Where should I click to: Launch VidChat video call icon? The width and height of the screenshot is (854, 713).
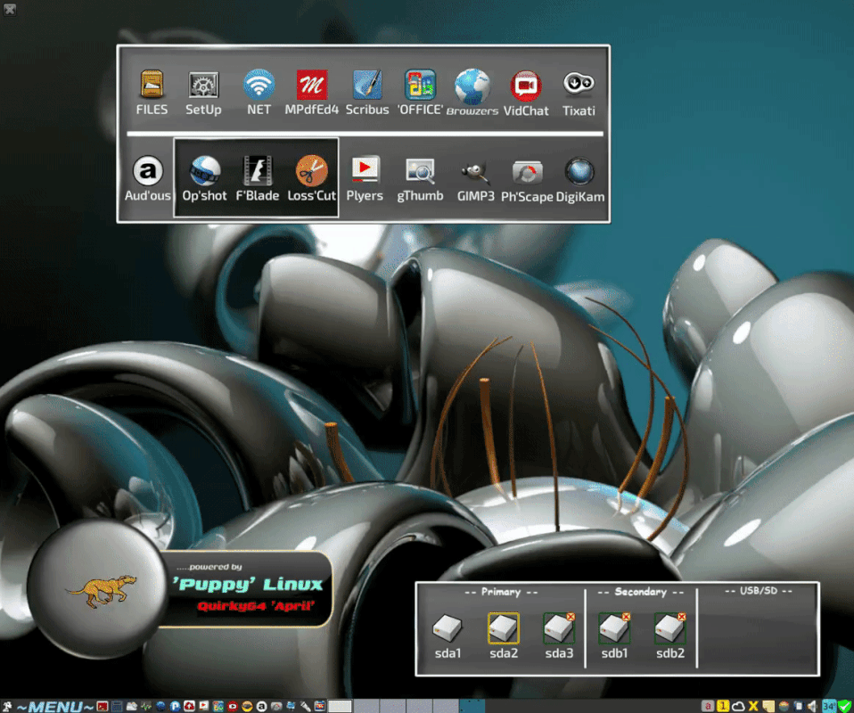pyautogui.click(x=526, y=86)
